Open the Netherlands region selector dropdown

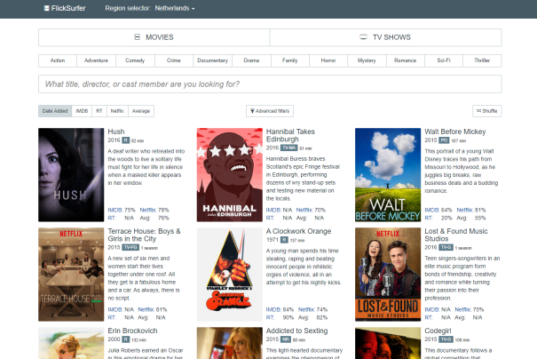175,8
